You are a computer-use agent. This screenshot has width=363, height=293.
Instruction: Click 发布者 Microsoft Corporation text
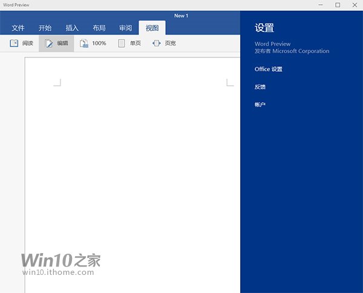[292, 51]
